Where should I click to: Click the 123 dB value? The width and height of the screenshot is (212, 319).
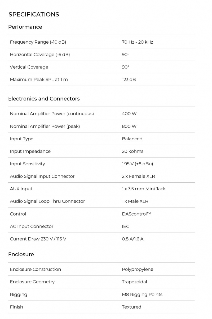click(129, 79)
